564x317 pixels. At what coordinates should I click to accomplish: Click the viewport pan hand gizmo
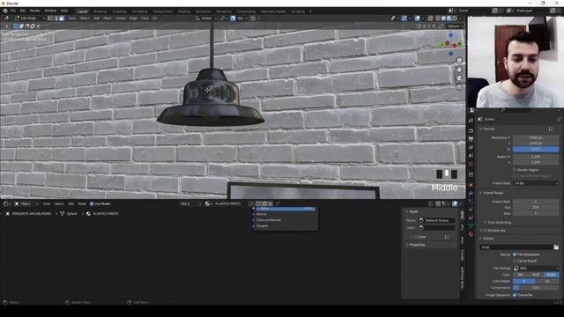pyautogui.click(x=459, y=70)
